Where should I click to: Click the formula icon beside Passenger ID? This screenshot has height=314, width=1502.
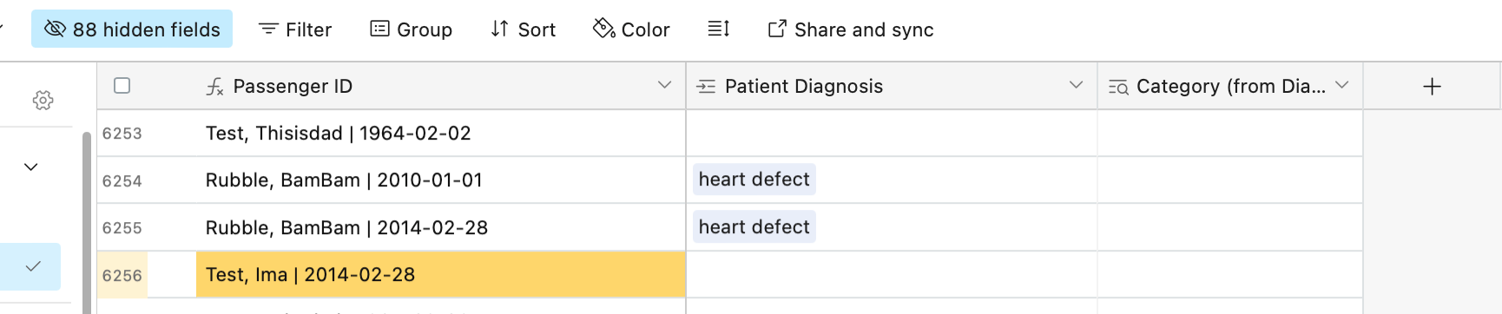pyautogui.click(x=214, y=86)
